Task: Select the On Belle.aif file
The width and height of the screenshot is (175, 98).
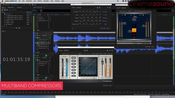Action: tap(9, 24)
